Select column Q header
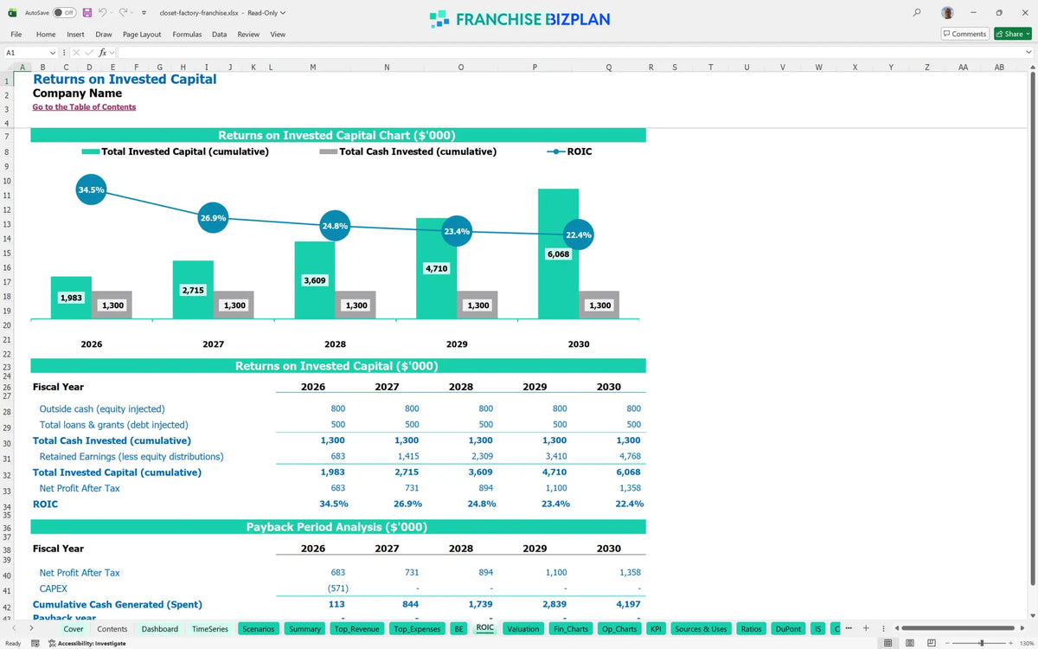 [x=609, y=67]
